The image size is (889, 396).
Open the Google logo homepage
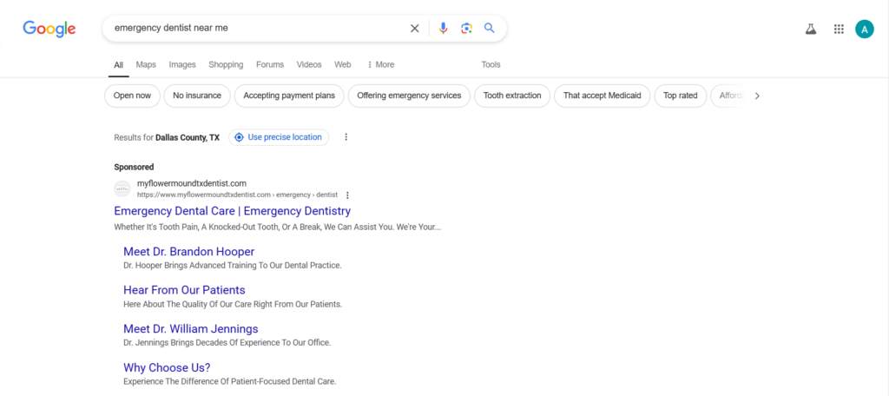[x=49, y=29]
